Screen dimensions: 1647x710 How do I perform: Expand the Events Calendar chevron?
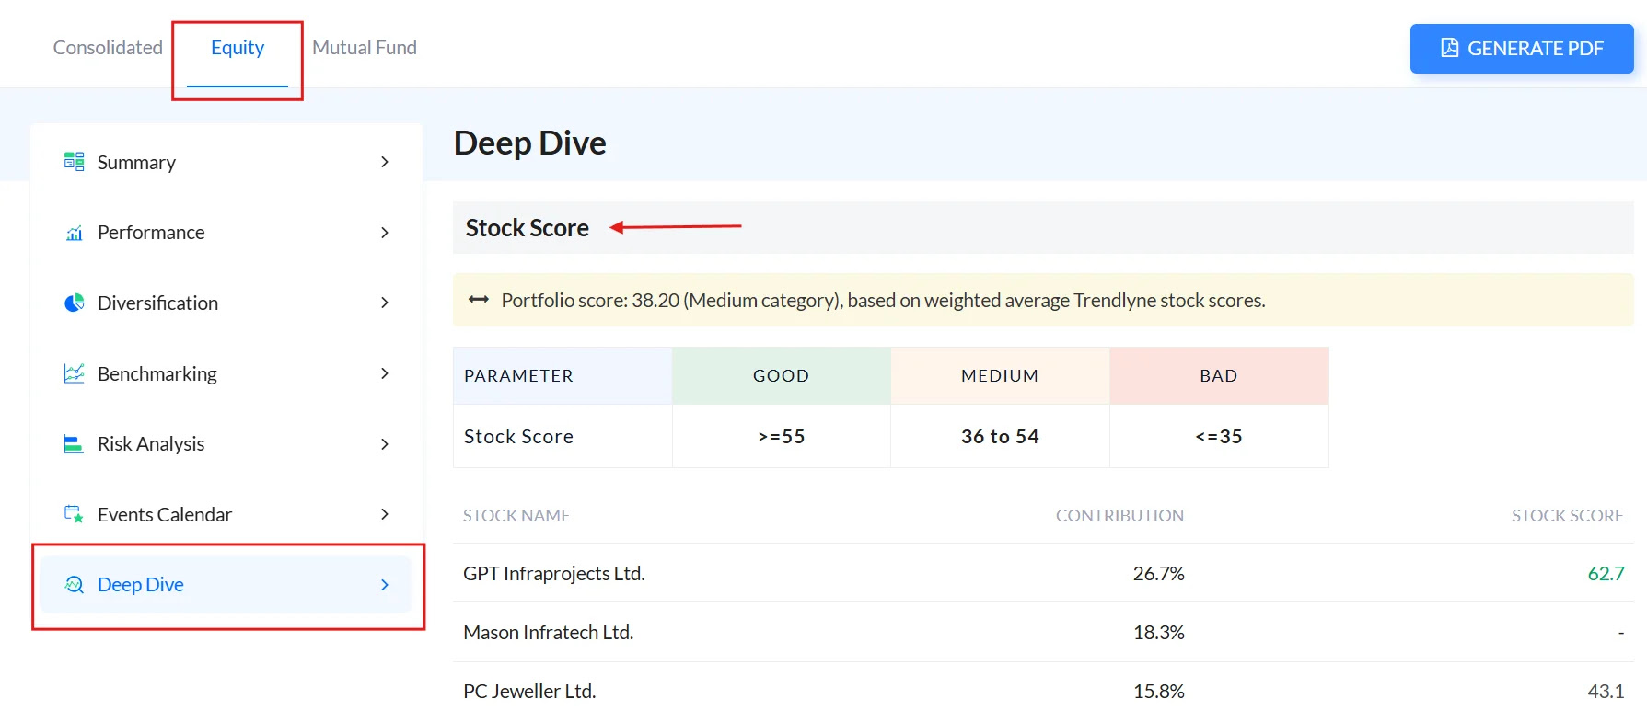(385, 514)
